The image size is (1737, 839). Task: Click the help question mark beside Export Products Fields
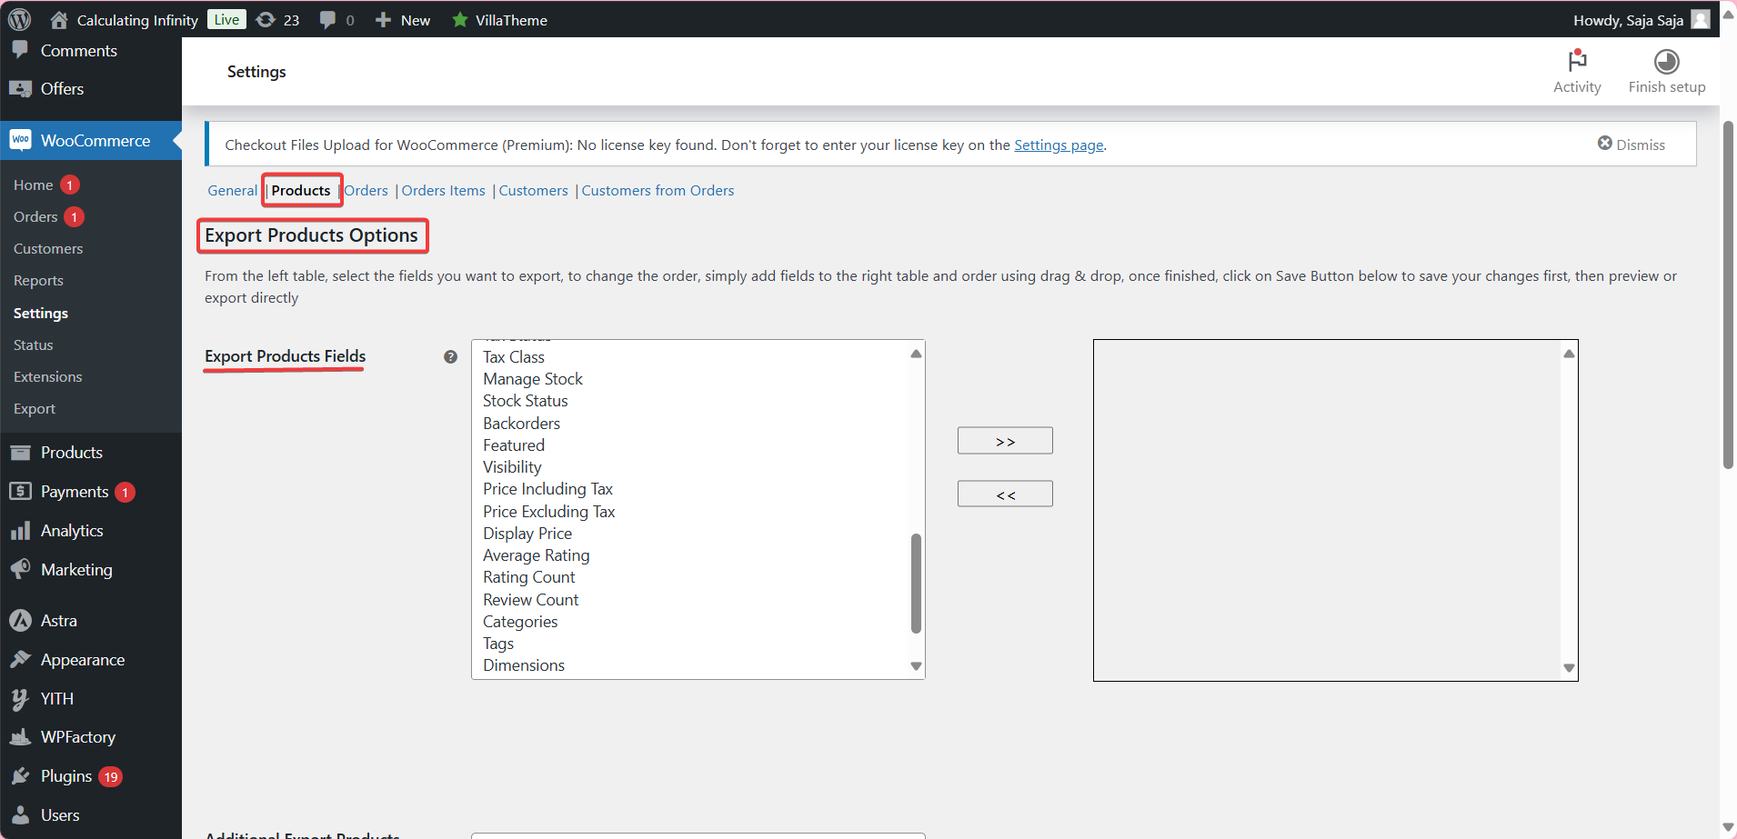pyautogui.click(x=450, y=356)
